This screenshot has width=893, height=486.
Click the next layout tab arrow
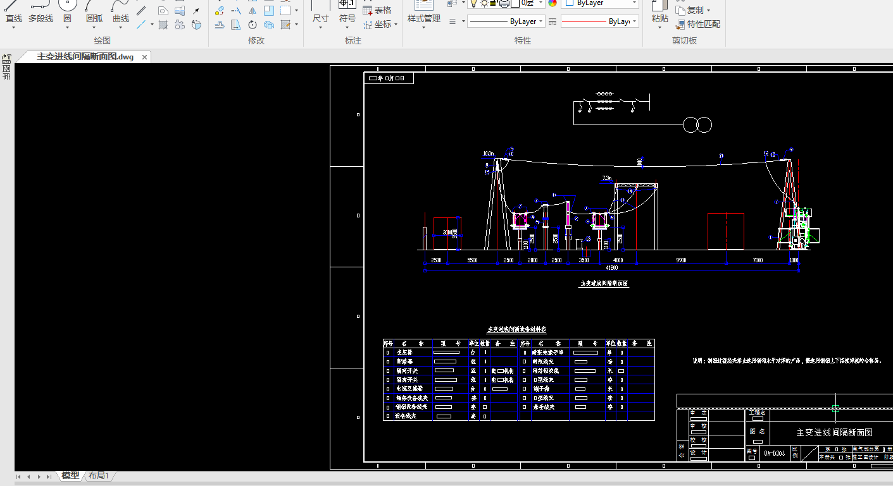click(39, 477)
